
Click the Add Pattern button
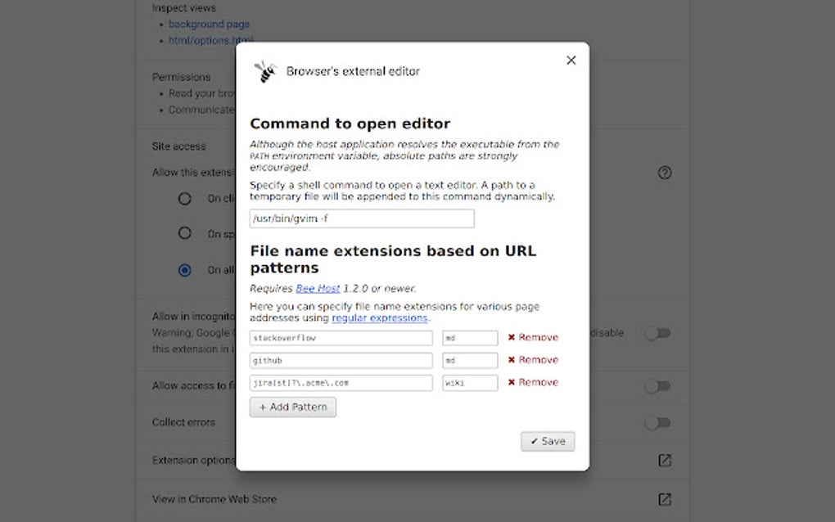(x=293, y=407)
